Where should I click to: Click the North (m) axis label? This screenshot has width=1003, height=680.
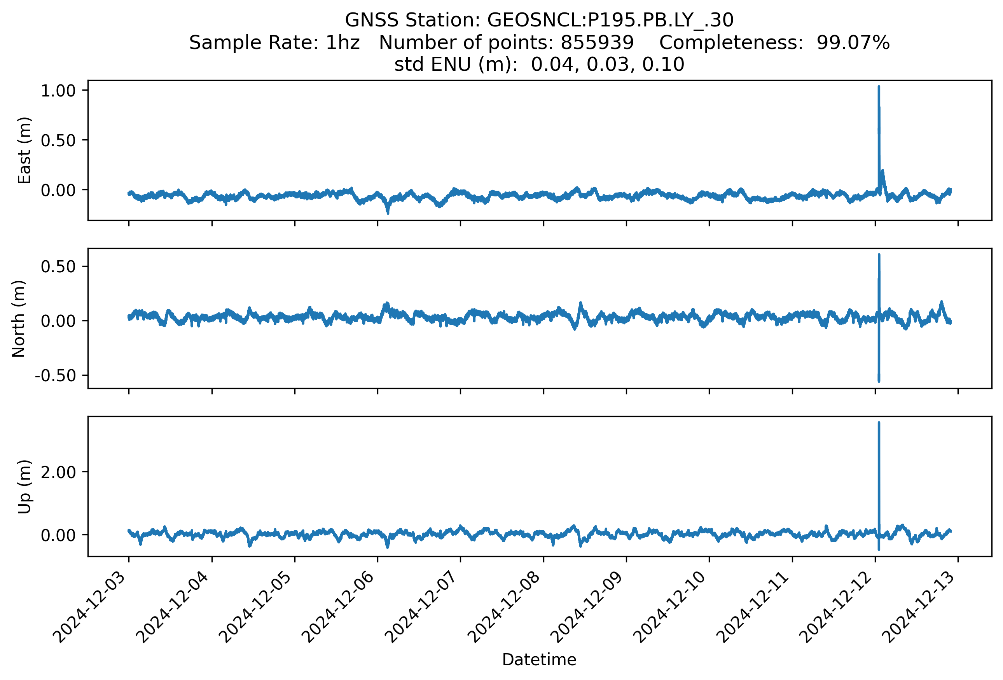coord(19,319)
